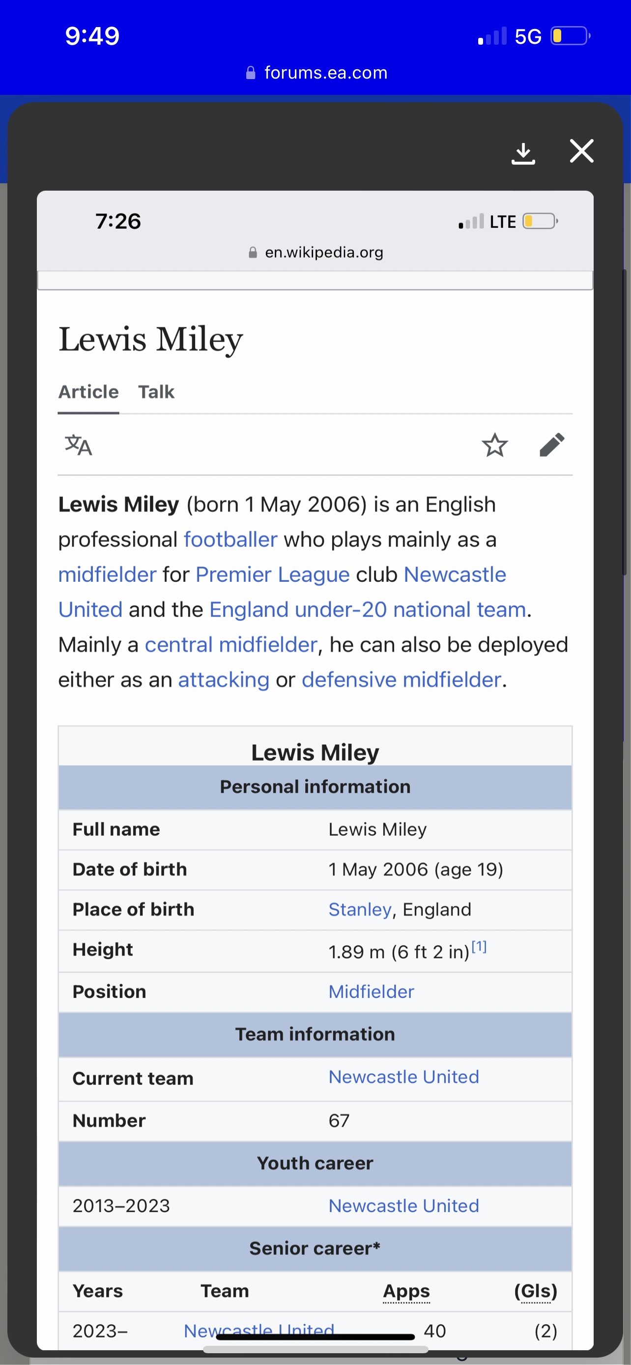This screenshot has height=1365, width=631.
Task: Open the Midfielder position link
Action: pyautogui.click(x=371, y=992)
